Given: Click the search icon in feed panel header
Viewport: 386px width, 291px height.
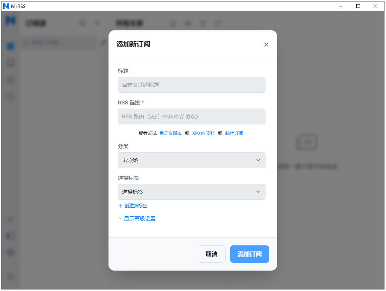Looking at the screenshot, I should pyautogui.click(x=83, y=23).
